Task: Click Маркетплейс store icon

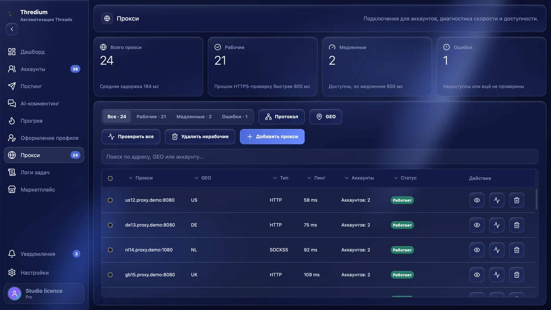Action: coord(12,189)
